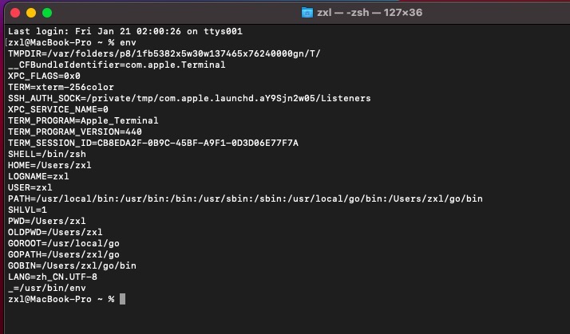
Task: Click the TERM=xterm-256color line
Action: pos(61,87)
